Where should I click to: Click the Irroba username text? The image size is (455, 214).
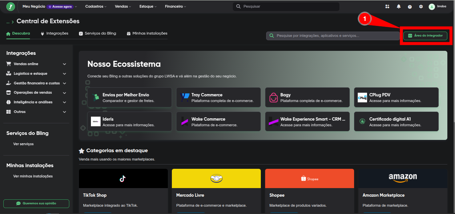[x=442, y=7]
